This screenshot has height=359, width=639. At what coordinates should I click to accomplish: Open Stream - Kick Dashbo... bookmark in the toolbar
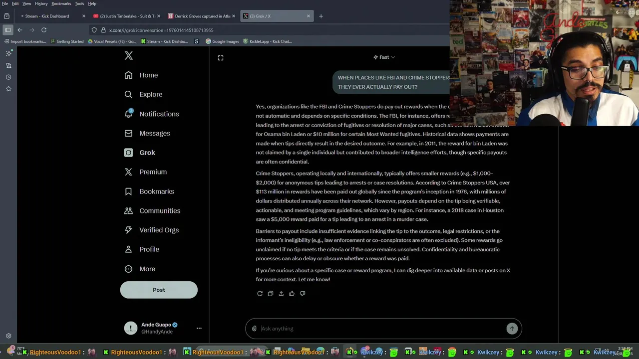pos(165,41)
